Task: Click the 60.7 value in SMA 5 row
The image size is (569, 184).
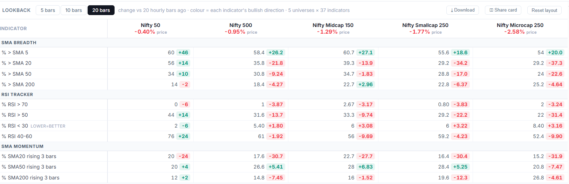Action: [x=349, y=53]
